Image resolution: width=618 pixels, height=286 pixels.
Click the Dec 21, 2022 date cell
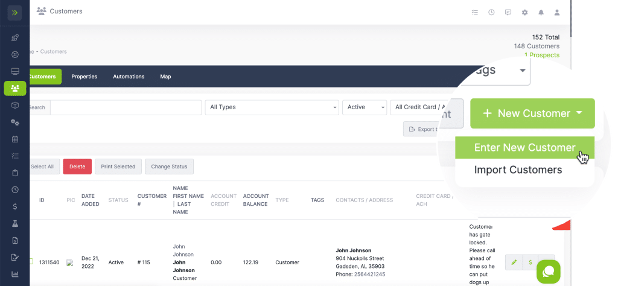pyautogui.click(x=91, y=262)
